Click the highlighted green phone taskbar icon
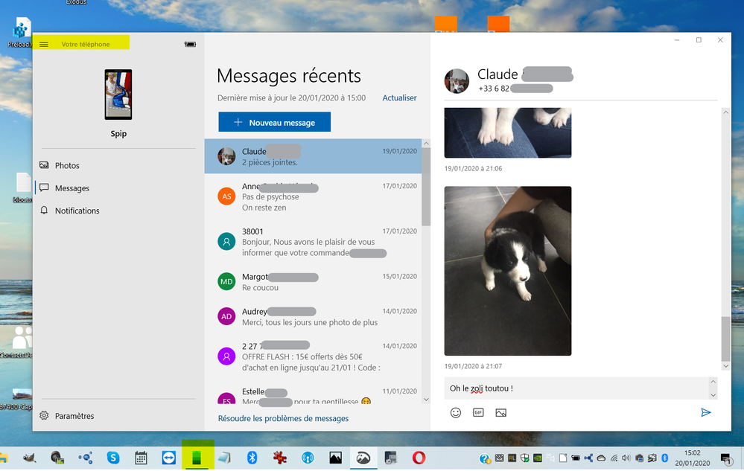 [197, 458]
